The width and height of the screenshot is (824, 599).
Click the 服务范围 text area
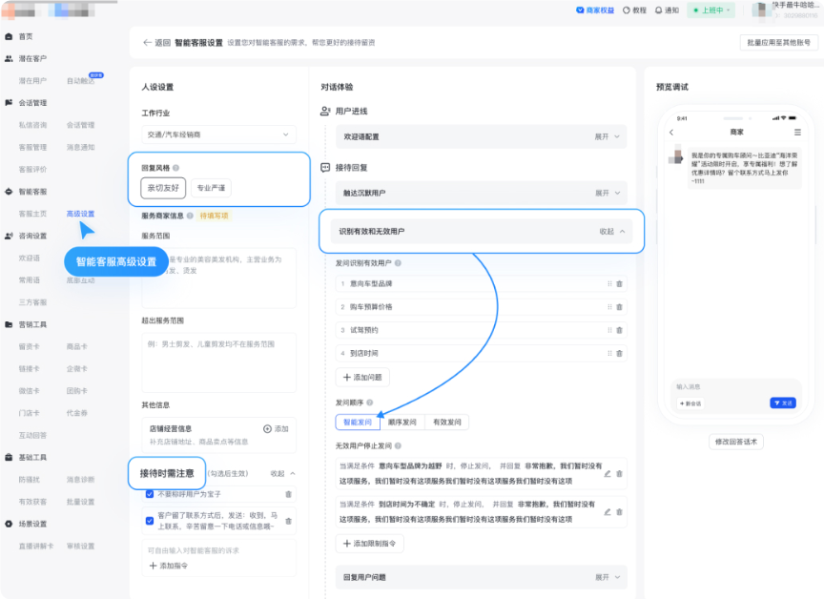(x=218, y=278)
